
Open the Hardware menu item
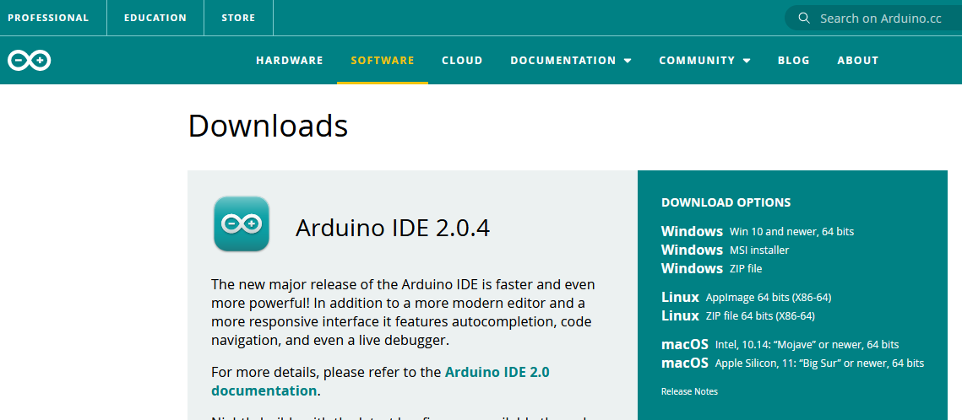290,61
